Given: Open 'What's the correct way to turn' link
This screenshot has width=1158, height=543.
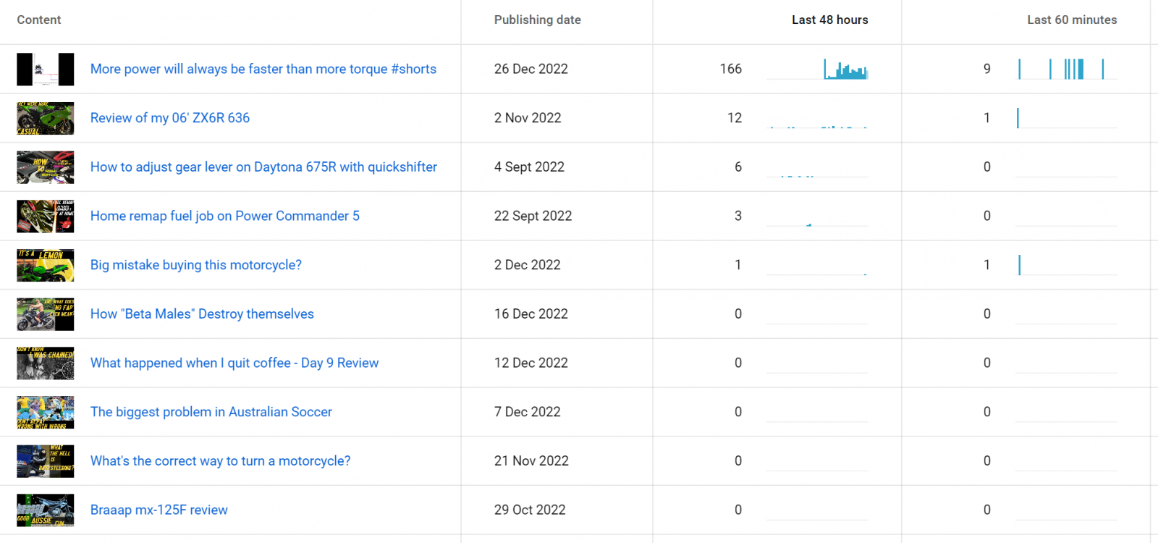Looking at the screenshot, I should coord(220,461).
